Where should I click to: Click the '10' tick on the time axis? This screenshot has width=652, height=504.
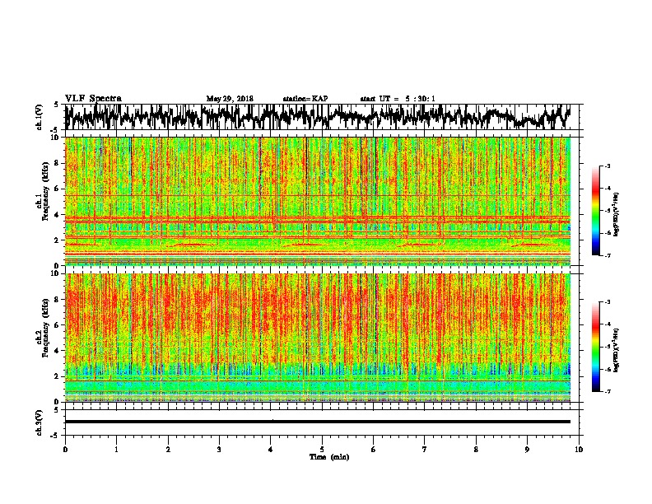tap(579, 450)
